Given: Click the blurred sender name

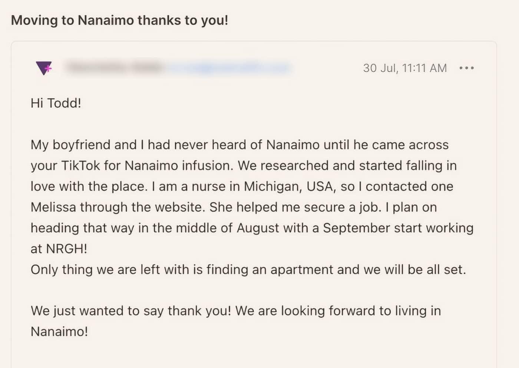Looking at the screenshot, I should point(114,67).
